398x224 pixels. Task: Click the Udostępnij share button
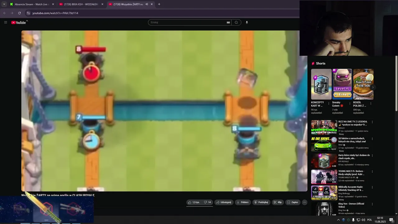coord(224,202)
